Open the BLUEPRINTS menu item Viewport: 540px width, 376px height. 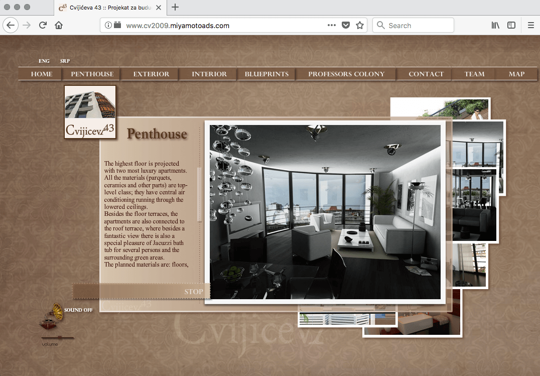pyautogui.click(x=266, y=74)
